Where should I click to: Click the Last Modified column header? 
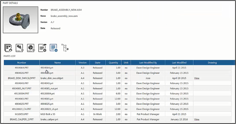coord(179,63)
